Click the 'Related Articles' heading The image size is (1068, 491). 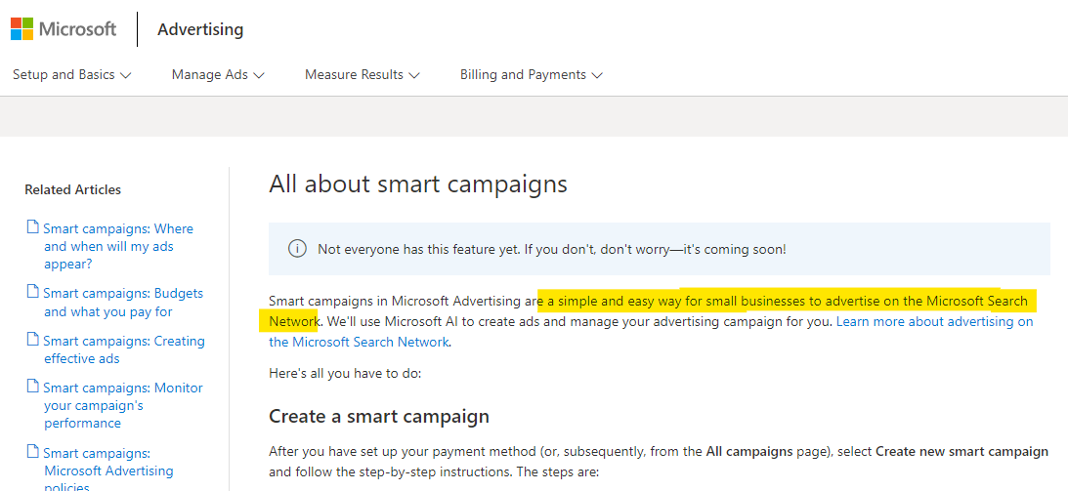tap(73, 189)
